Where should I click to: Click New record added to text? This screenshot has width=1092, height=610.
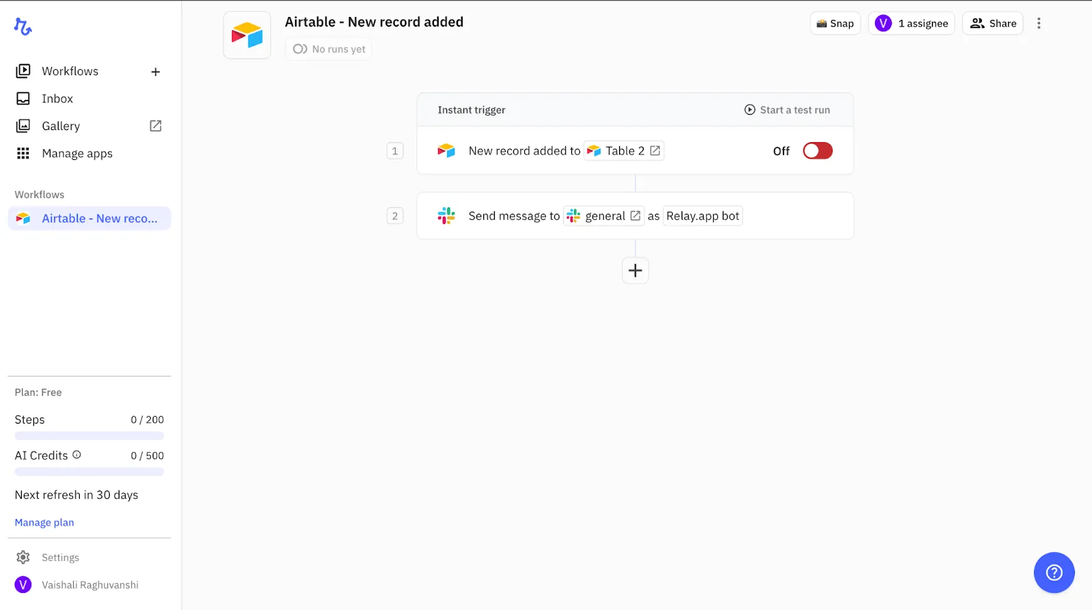click(524, 151)
